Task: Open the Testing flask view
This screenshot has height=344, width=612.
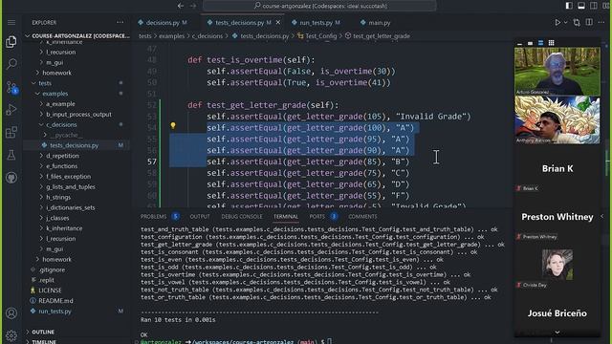Action: [11, 155]
